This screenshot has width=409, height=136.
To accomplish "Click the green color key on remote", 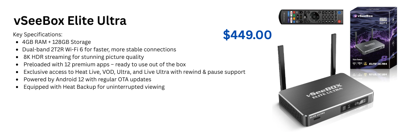I will click(x=294, y=15).
